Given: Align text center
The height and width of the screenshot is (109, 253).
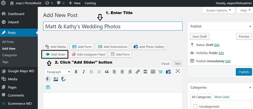Looking at the screenshot, I should (122, 72).
